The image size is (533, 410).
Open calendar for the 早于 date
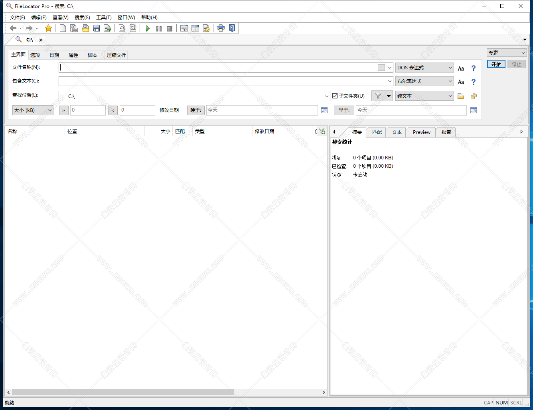474,110
